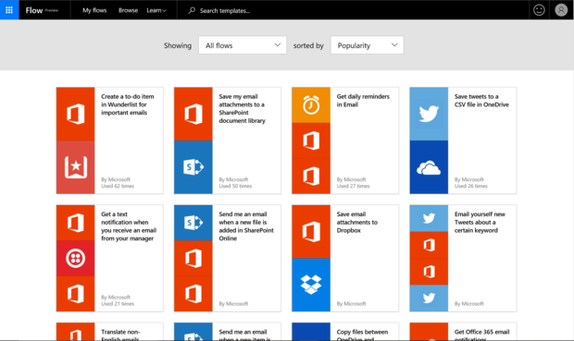Click 'Used 50 times' text
Screen dimensions: 574x341
coord(235,186)
